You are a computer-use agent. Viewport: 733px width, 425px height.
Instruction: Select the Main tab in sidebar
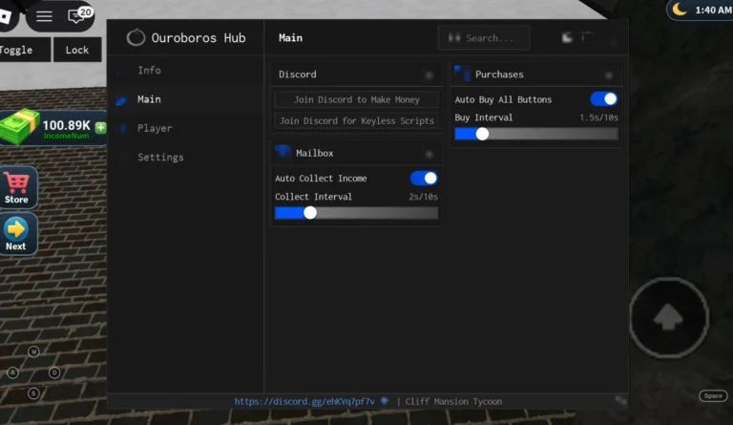(x=186, y=99)
